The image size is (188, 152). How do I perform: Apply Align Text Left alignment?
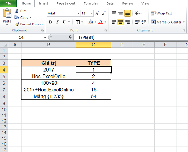[x=113, y=22]
